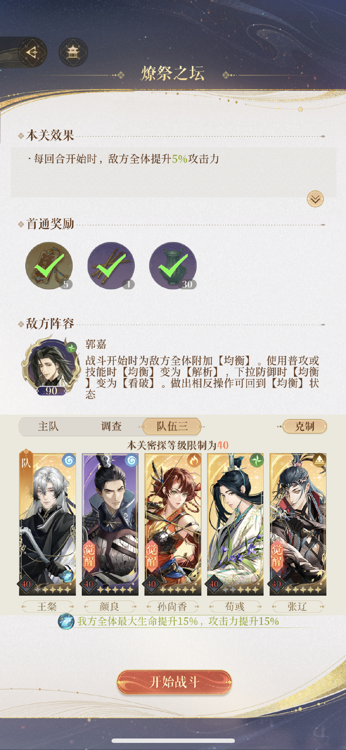The image size is (346, 750).
Task: Tap the 荀彧 name label
Action: point(235,606)
